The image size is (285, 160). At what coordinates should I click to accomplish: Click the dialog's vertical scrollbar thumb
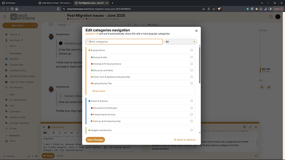199,65
